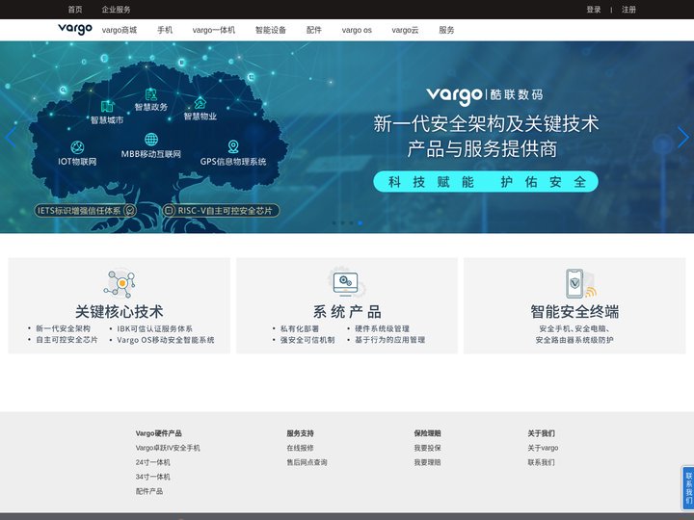This screenshot has width=694, height=520.
Task: Click the 智能安全终端 card heading
Action: 574,311
